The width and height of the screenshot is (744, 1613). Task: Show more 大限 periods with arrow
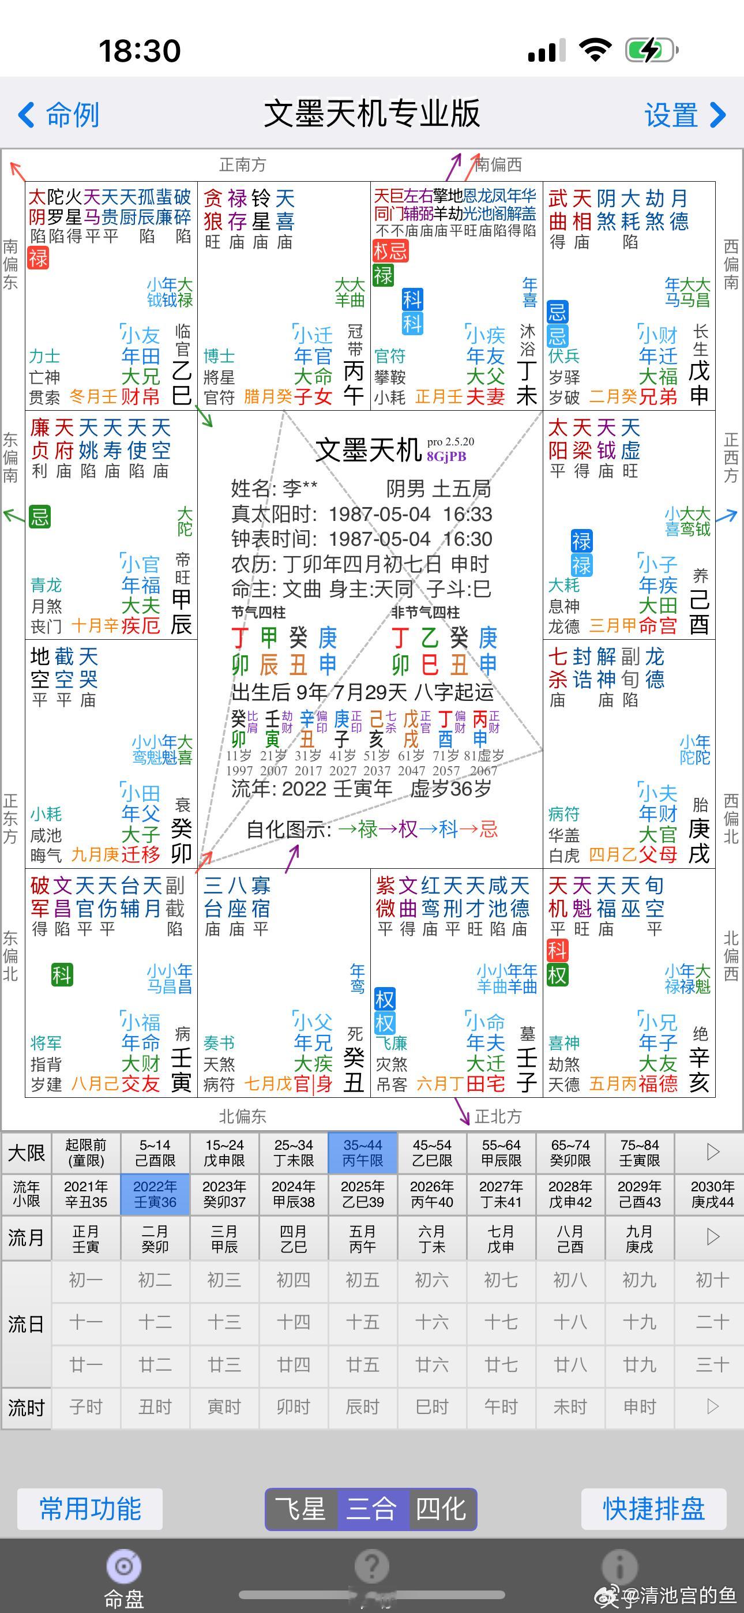tap(713, 1152)
